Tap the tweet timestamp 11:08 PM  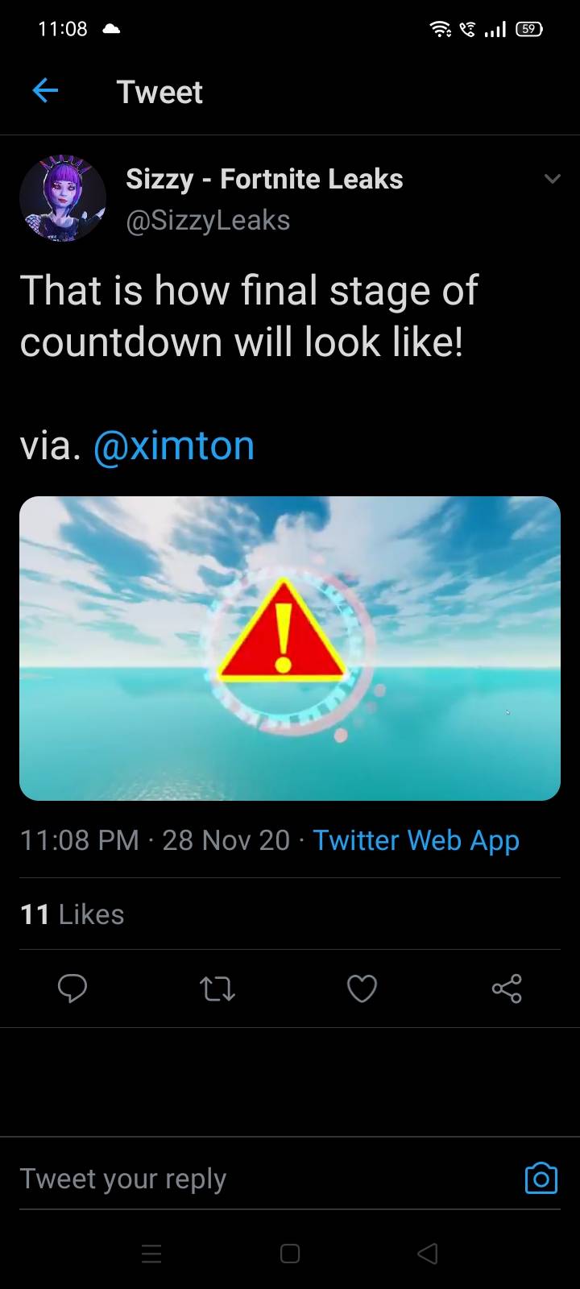(x=79, y=840)
